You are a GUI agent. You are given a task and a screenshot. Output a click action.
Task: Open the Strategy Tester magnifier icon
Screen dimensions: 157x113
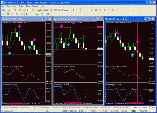coord(33,10)
